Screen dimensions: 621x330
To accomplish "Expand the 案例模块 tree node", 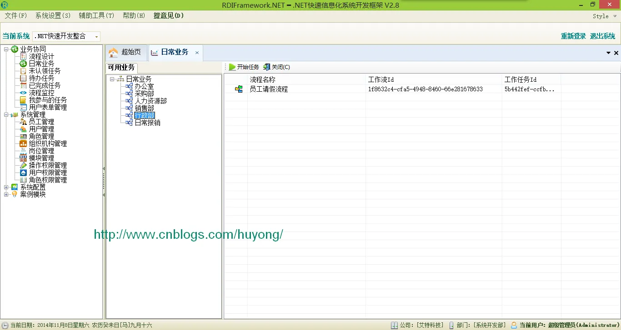I will 6,194.
